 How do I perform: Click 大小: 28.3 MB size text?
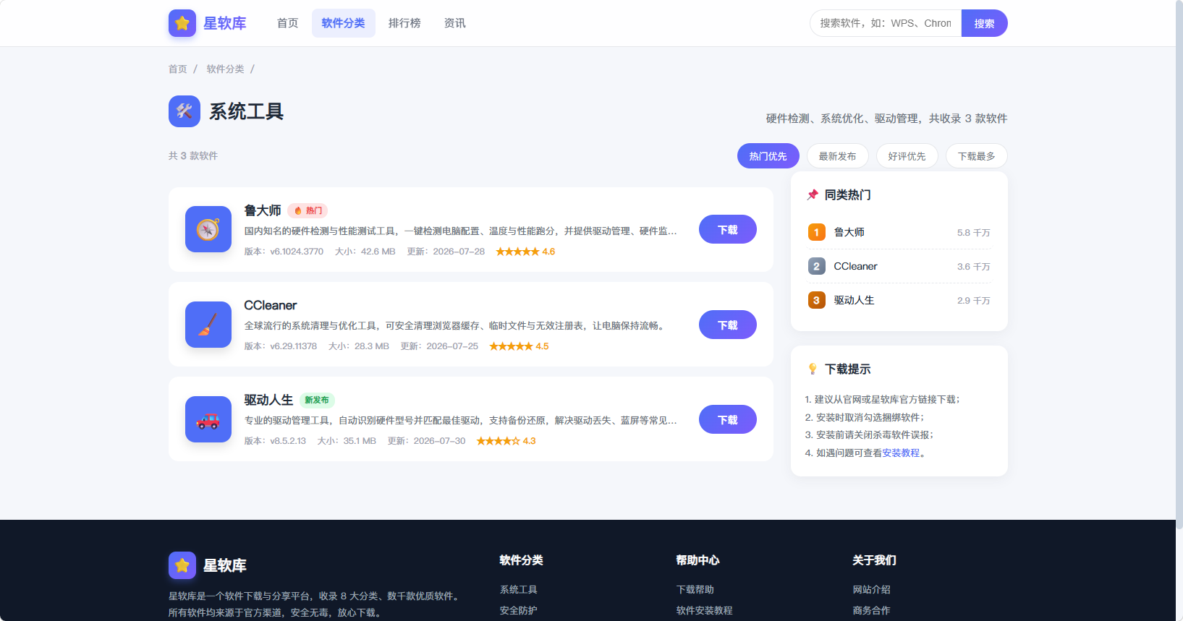click(x=359, y=346)
